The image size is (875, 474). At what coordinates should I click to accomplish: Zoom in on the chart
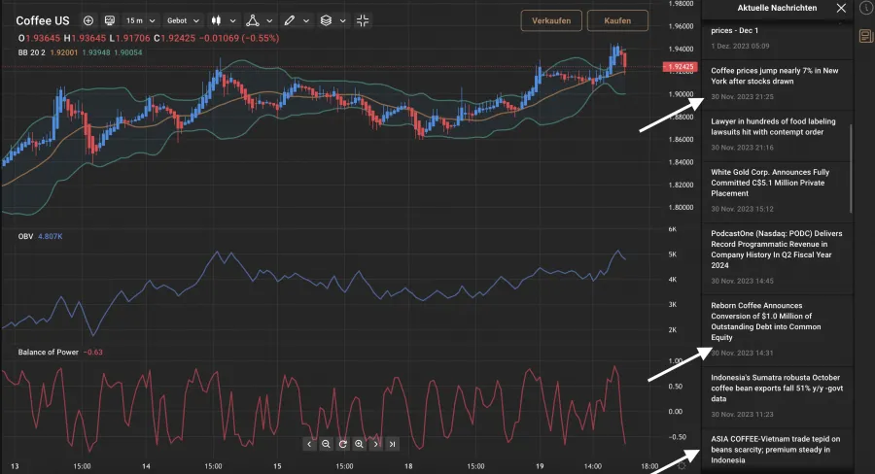click(x=359, y=444)
